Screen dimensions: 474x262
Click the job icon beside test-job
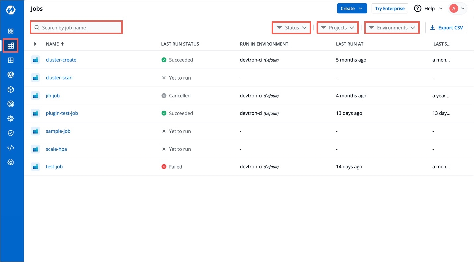coord(35,167)
